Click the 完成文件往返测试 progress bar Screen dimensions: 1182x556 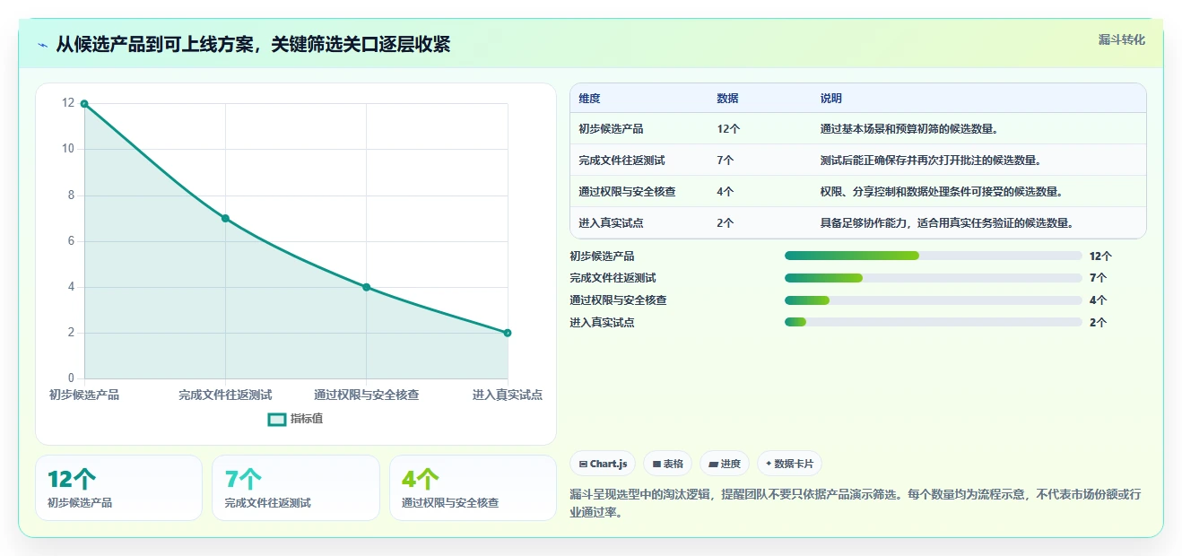933,278
